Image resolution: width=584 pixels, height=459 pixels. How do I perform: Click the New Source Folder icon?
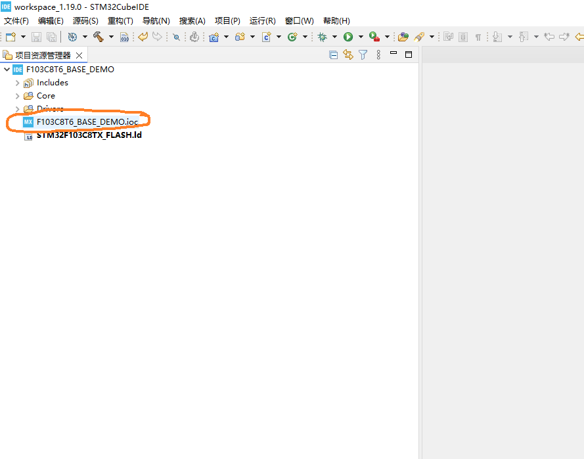tap(240, 37)
